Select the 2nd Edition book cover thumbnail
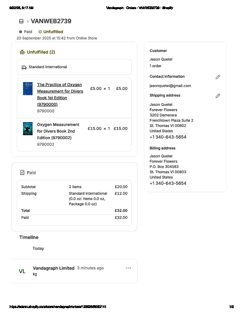 click(27, 129)
